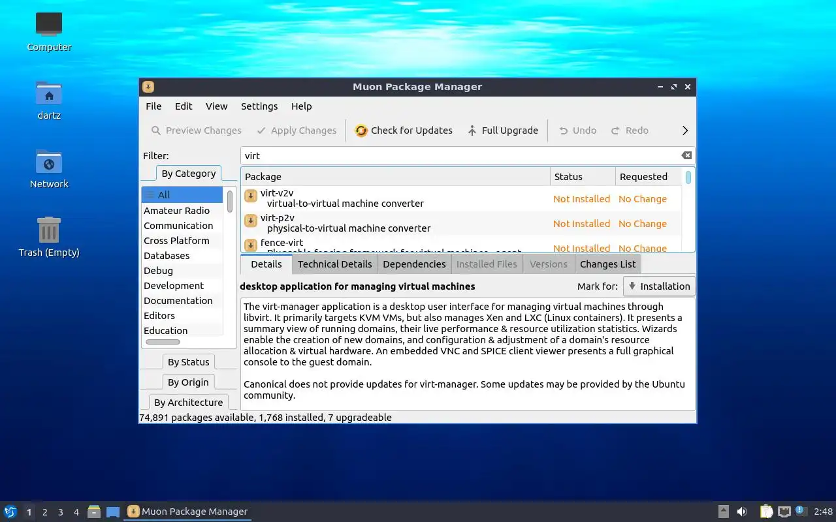Viewport: 836px width, 522px height.
Task: Select the By Category filter section
Action: [189, 174]
